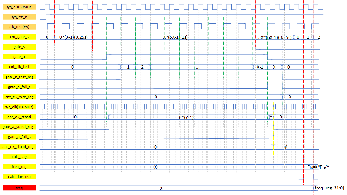Screen dimensions: 347x195
Task: Select the Y value in cnt_clk_stand_reg
Action: click(x=286, y=147)
